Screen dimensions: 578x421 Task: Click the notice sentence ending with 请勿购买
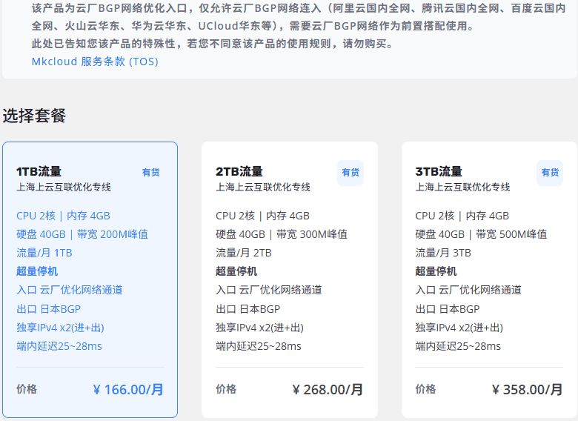213,44
